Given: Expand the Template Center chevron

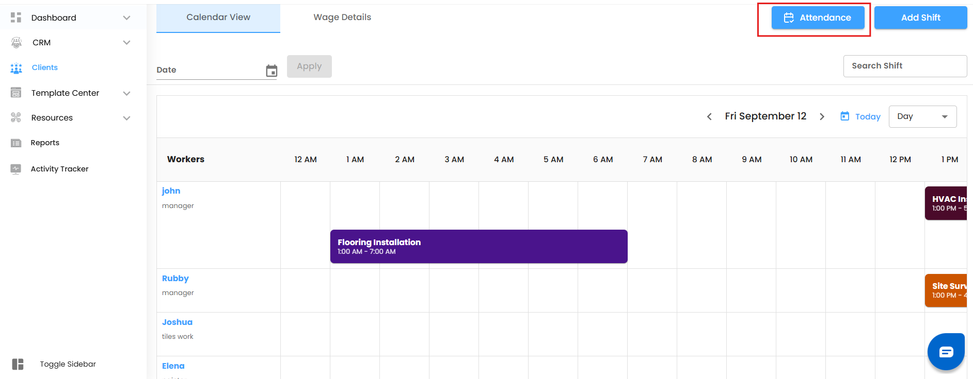Looking at the screenshot, I should coord(126,93).
